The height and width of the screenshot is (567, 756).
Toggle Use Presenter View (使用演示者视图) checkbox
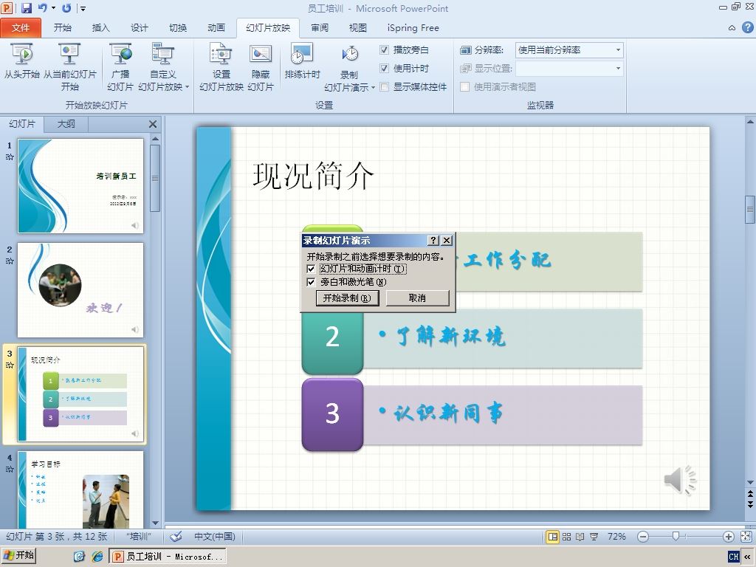[x=465, y=87]
